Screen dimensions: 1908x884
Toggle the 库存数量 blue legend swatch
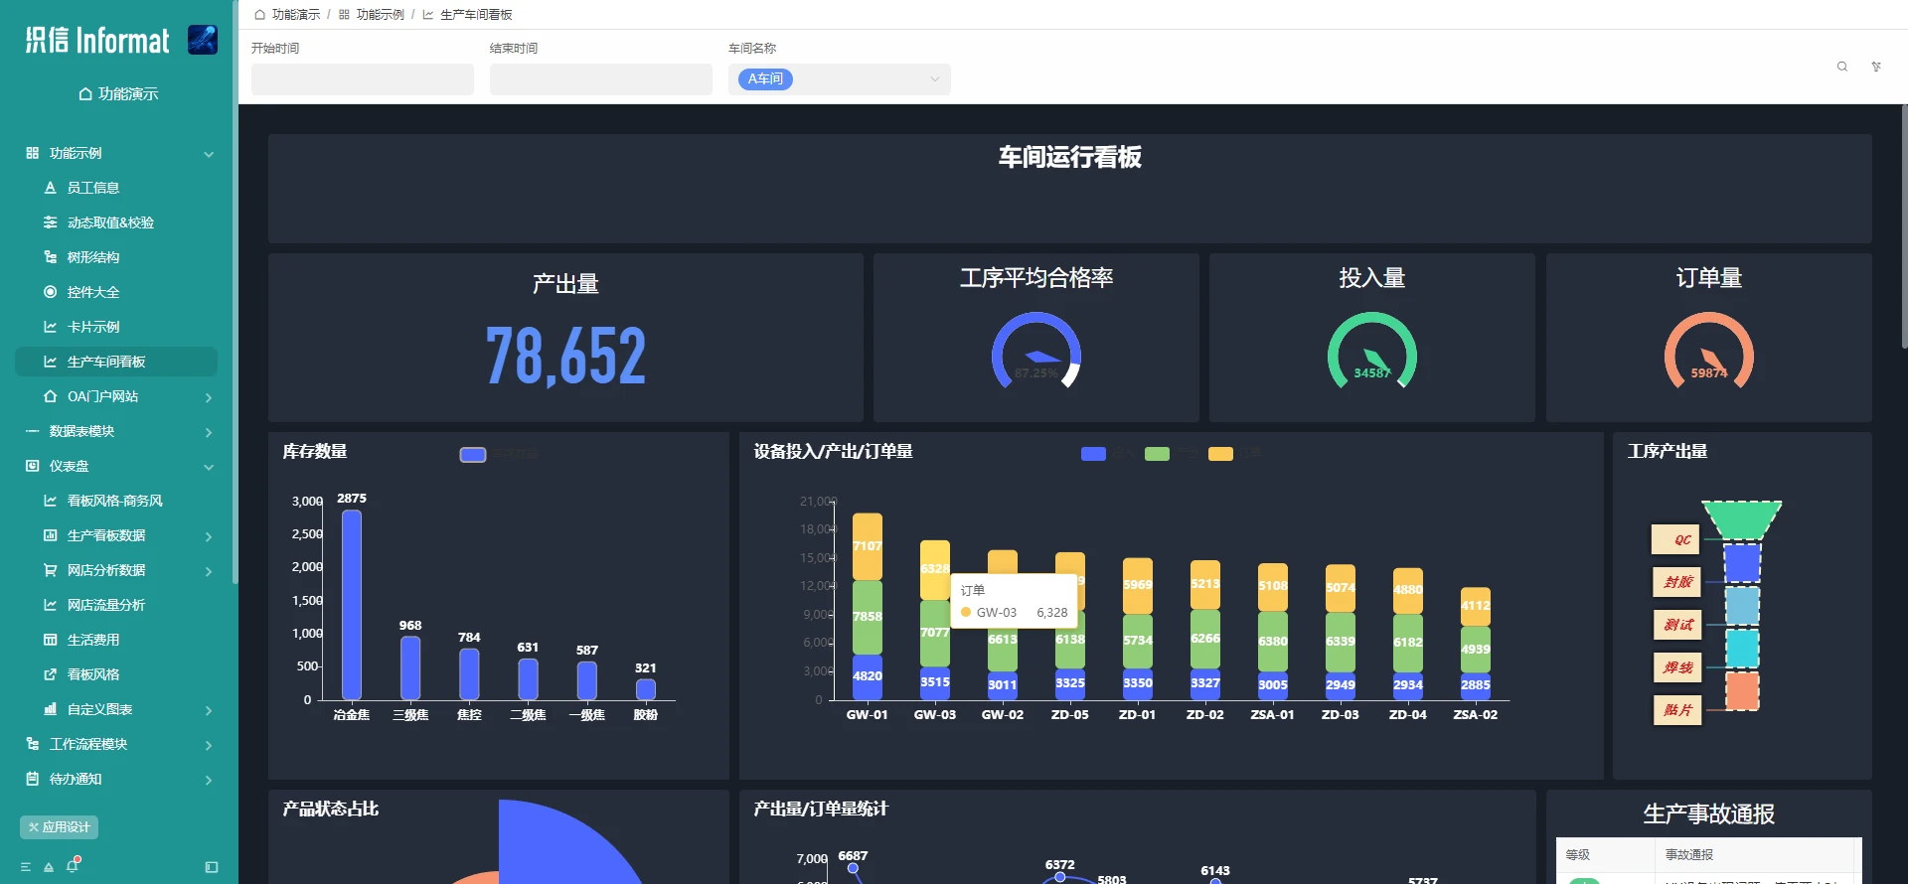[473, 454]
